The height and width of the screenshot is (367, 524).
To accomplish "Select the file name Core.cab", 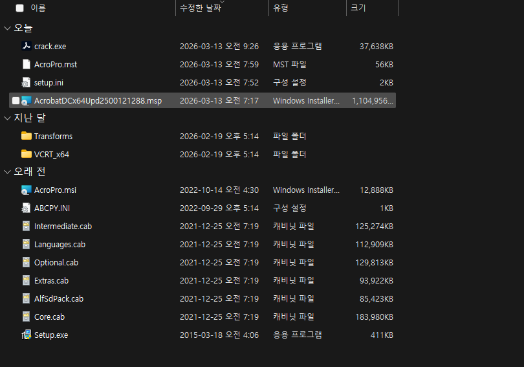I will click(49, 317).
